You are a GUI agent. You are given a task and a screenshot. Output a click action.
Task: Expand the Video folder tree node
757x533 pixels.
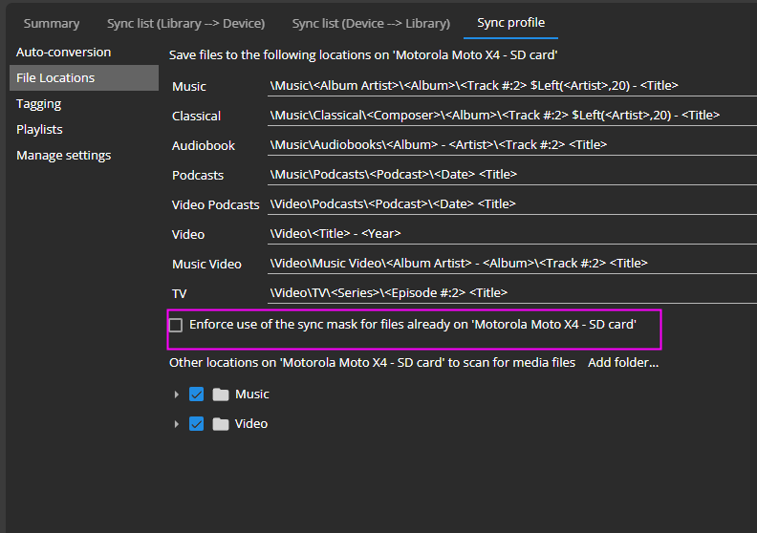(x=176, y=424)
